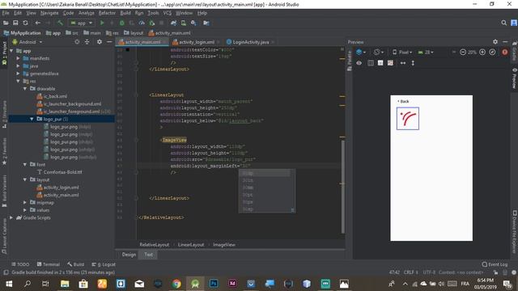Open the Orientation dropdown in Preview
Viewport: 518px width, 291px height.
(x=379, y=52)
